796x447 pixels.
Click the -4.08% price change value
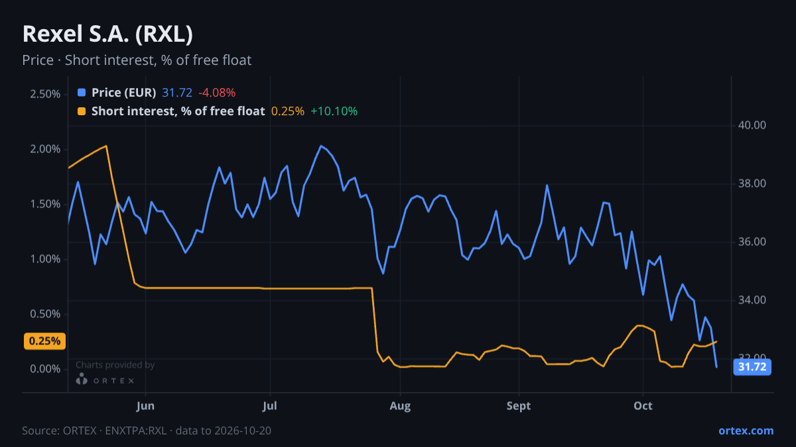(216, 93)
